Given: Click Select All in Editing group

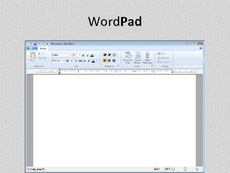Looking at the screenshot, I should 164,62.
